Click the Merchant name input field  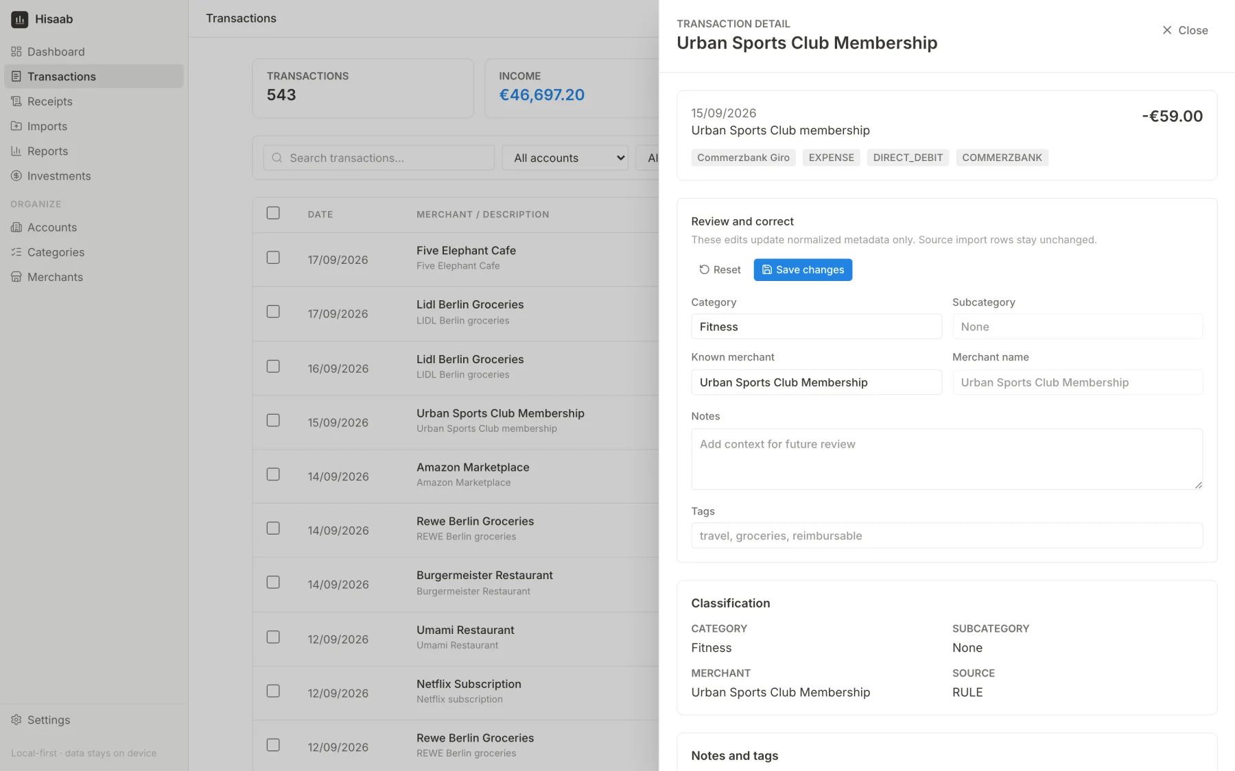1077,382
